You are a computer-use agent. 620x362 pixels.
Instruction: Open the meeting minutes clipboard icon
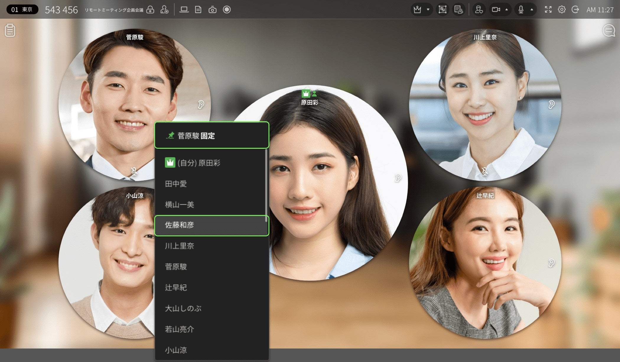10,31
